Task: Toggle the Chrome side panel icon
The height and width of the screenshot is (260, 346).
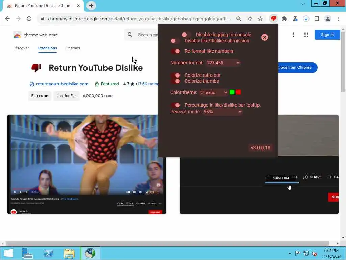Action: tap(317, 19)
